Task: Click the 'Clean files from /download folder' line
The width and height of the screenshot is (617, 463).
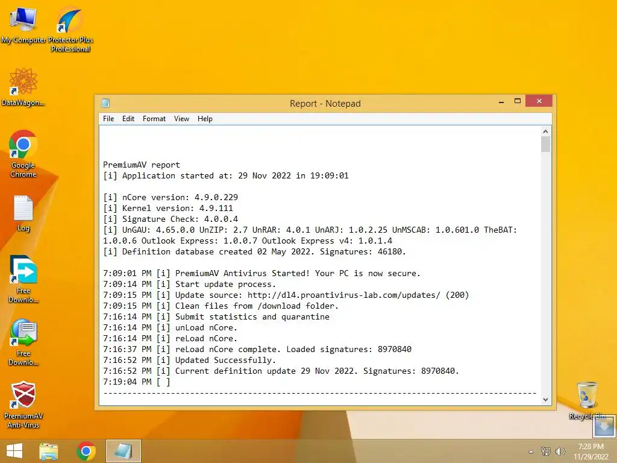Action: pos(221,306)
